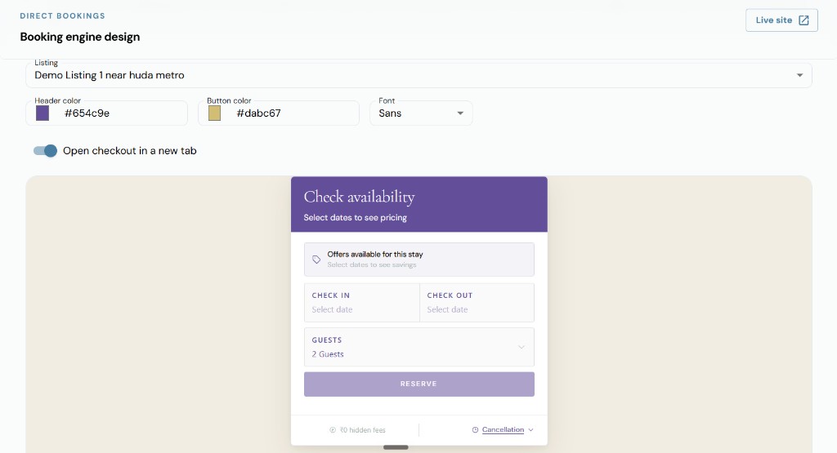The width and height of the screenshot is (837, 453).
Task: Click the external link icon in Live site
Action: point(803,20)
